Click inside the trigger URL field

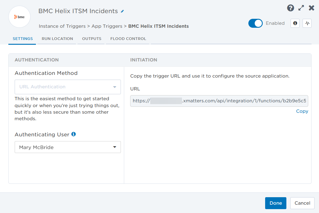pos(219,101)
